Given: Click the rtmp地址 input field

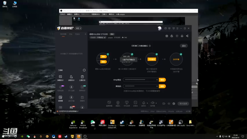Looking at the screenshot, I should [141, 80].
